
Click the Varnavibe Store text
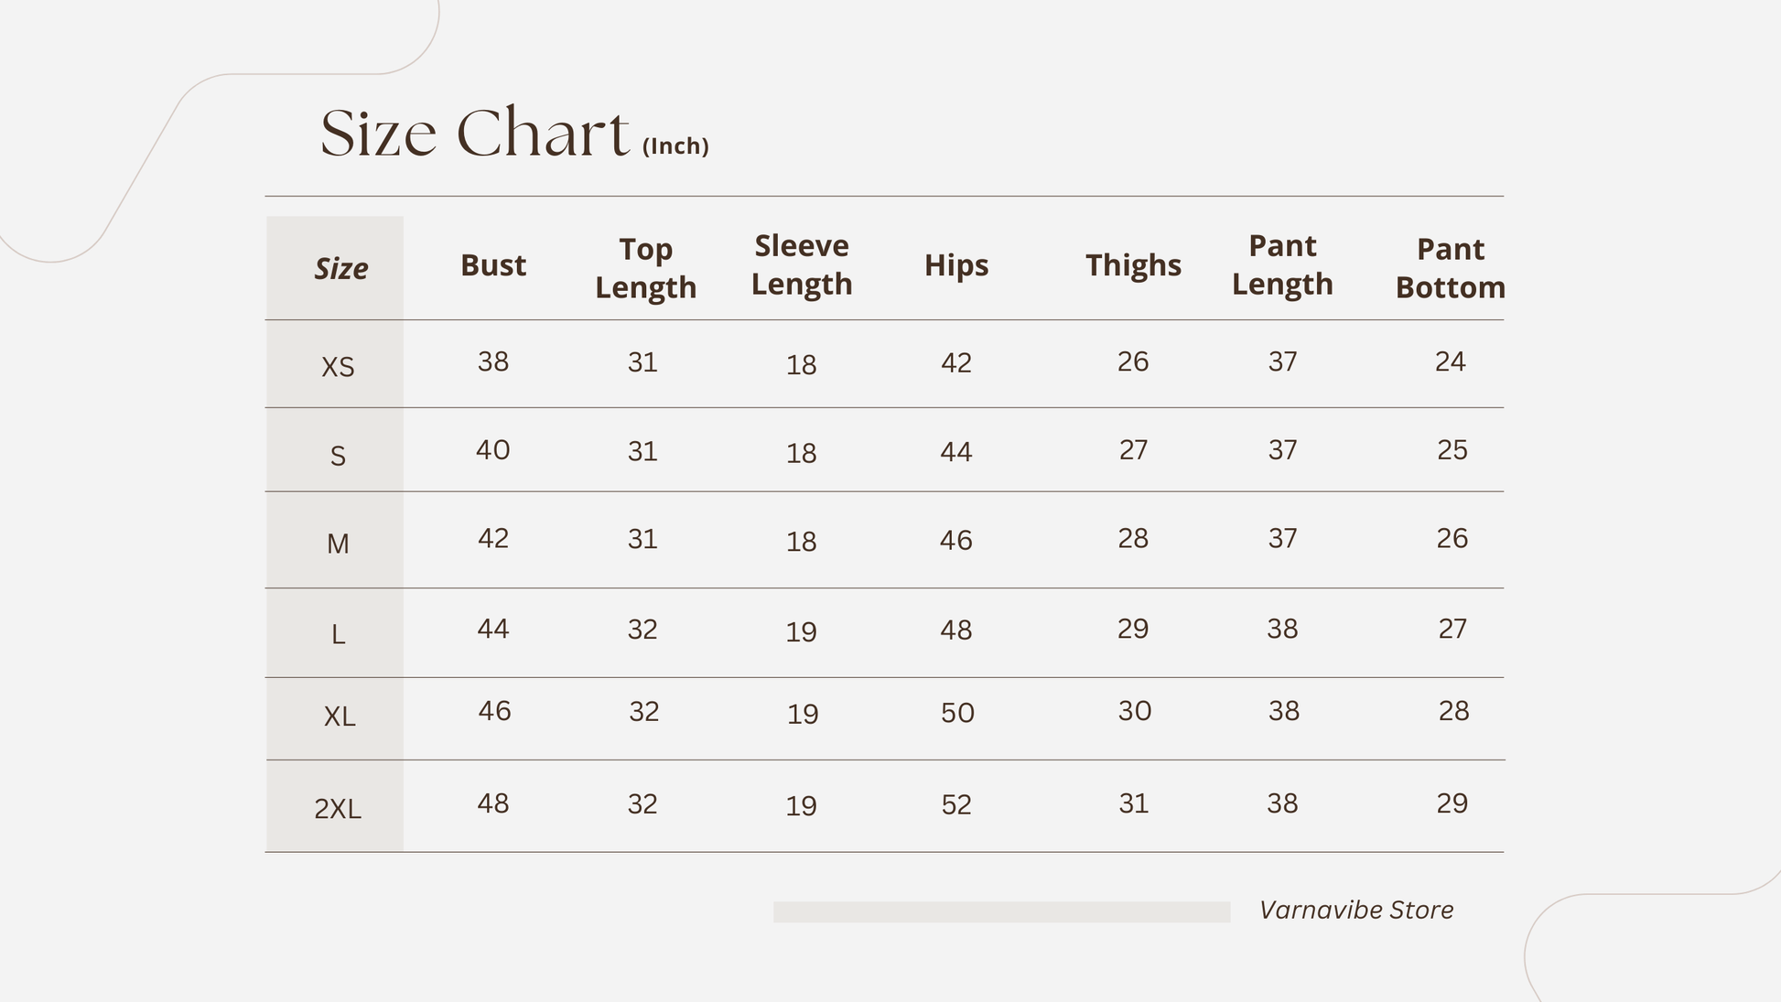(x=1355, y=910)
